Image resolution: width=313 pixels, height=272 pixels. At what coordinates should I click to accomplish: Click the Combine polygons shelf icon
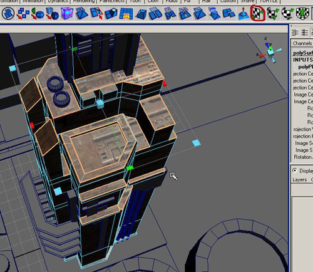point(8,13)
